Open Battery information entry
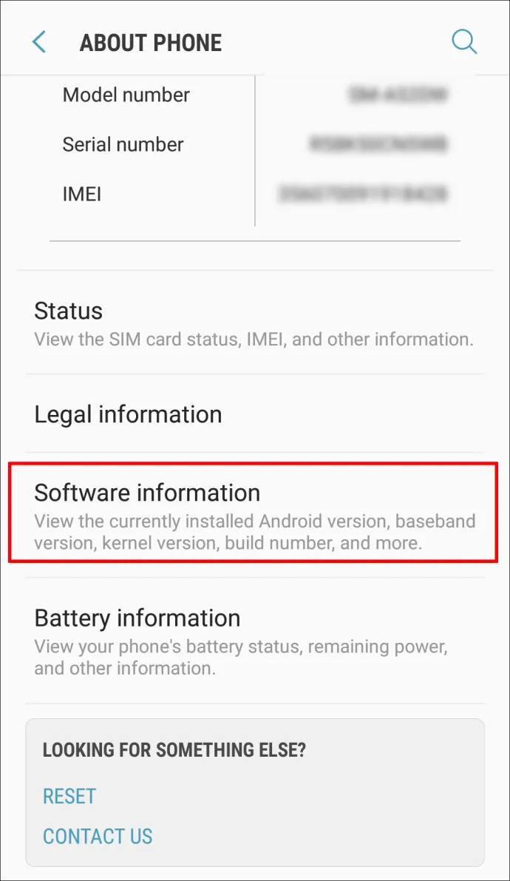The image size is (510, 881). 255,641
